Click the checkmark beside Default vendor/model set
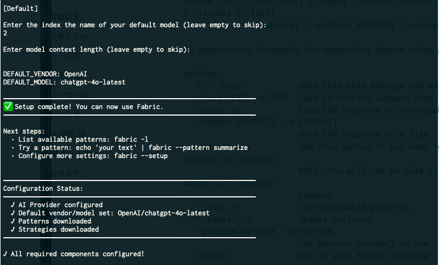The image size is (439, 265). 12,213
